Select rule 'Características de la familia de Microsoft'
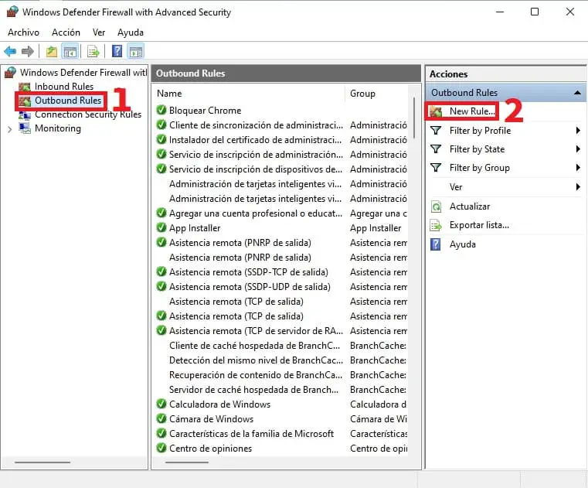This screenshot has height=488, width=588. point(251,434)
